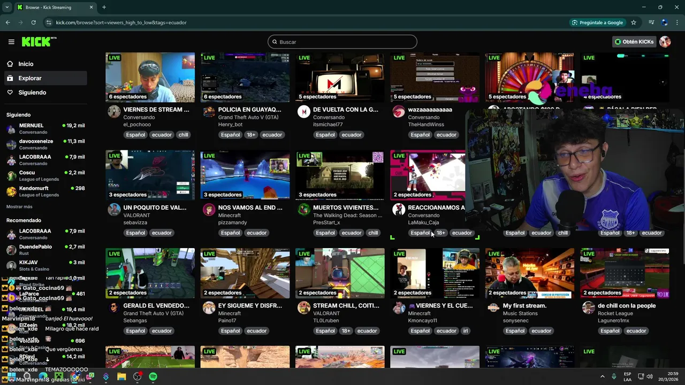Open the Chrome profile avatar
Screen dimensions: 685x385
[664, 22]
